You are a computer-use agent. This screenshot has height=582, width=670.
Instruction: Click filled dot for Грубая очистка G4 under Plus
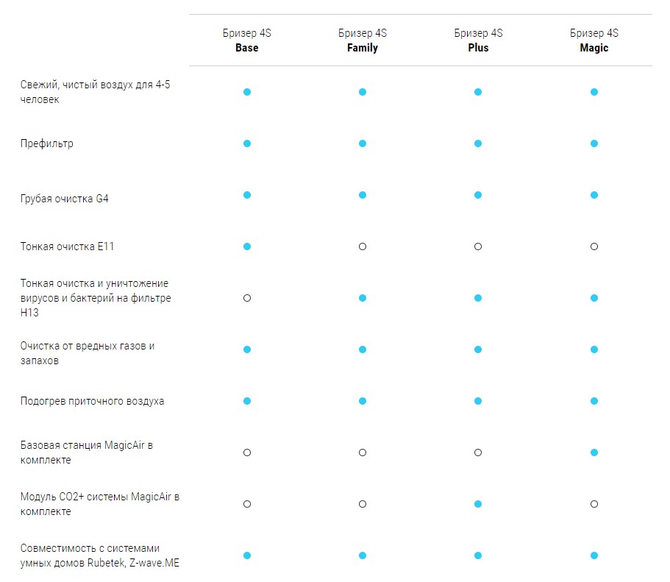[x=478, y=195]
